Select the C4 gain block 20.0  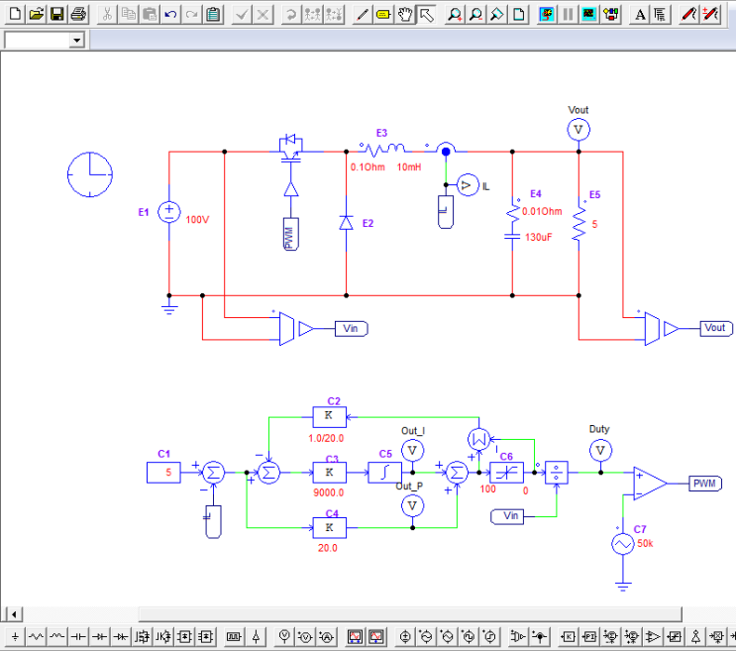[x=330, y=527]
